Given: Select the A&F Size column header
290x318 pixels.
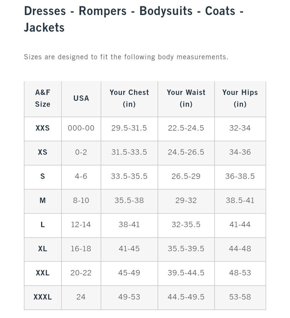Looking at the screenshot, I should (x=43, y=98).
